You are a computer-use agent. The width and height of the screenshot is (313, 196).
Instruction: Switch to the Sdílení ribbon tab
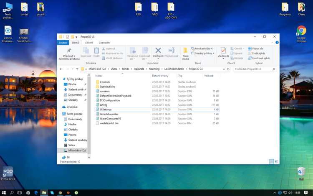coord(89,43)
